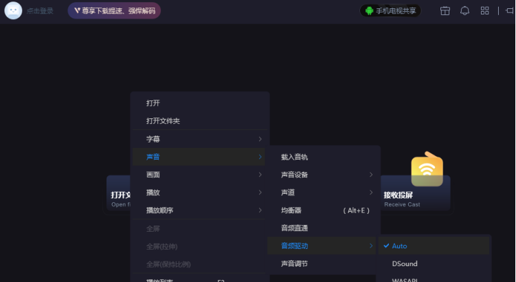Screen dimensions: 516x282
Task: Click the green Android robot icon
Action: [369, 11]
